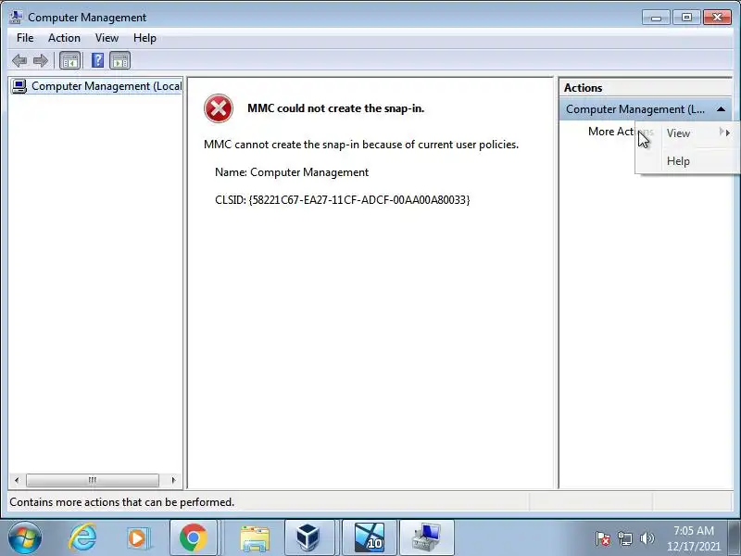741x556 pixels.
Task: Click the More Actions item
Action: 610,132
